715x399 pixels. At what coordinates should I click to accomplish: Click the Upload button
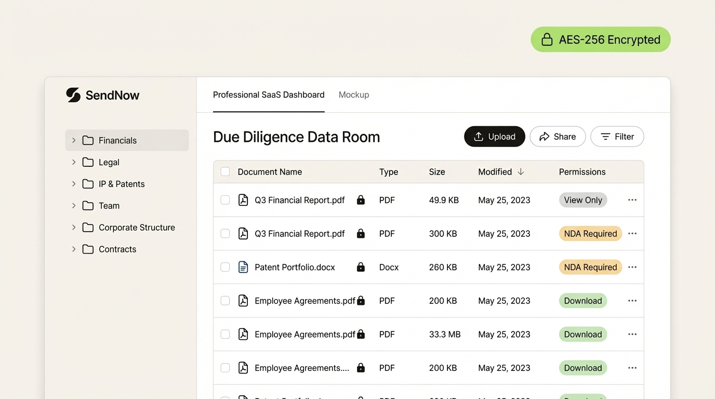point(494,136)
